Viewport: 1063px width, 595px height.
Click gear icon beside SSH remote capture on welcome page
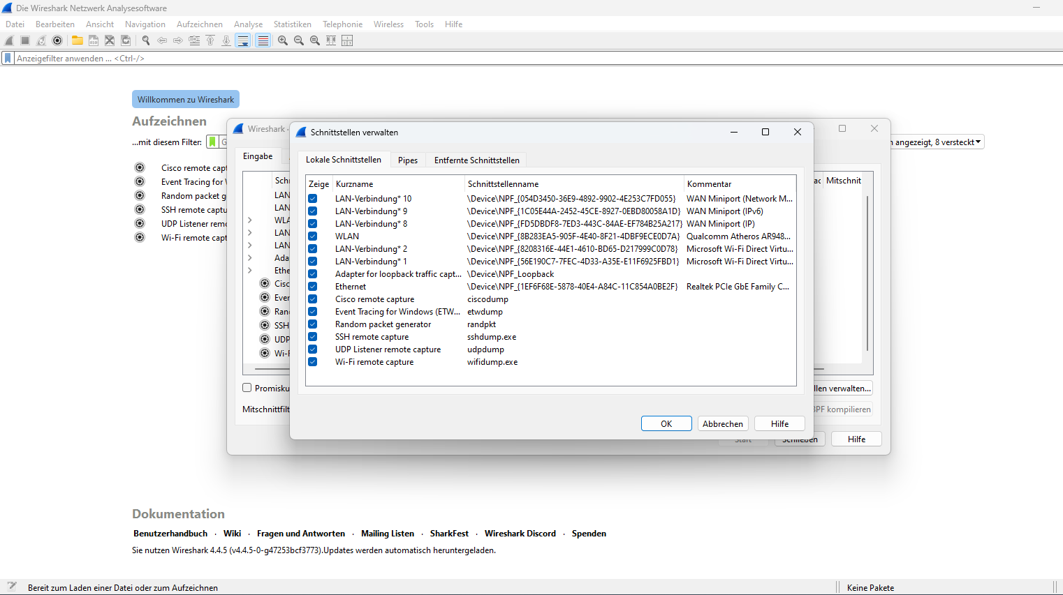[x=140, y=209]
